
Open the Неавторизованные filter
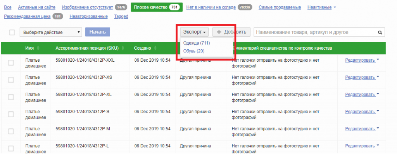[x=89, y=16]
